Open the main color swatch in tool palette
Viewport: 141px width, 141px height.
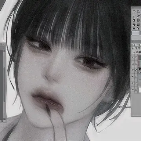pyautogui.click(x=135, y=33)
